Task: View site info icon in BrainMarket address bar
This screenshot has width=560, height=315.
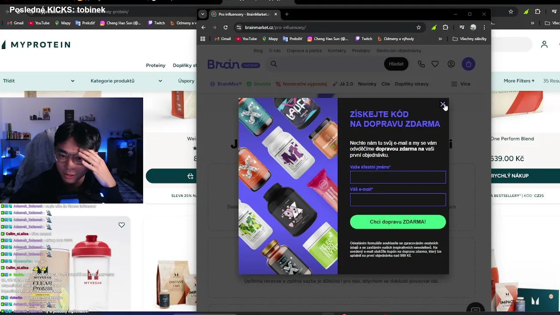Action: (238, 27)
